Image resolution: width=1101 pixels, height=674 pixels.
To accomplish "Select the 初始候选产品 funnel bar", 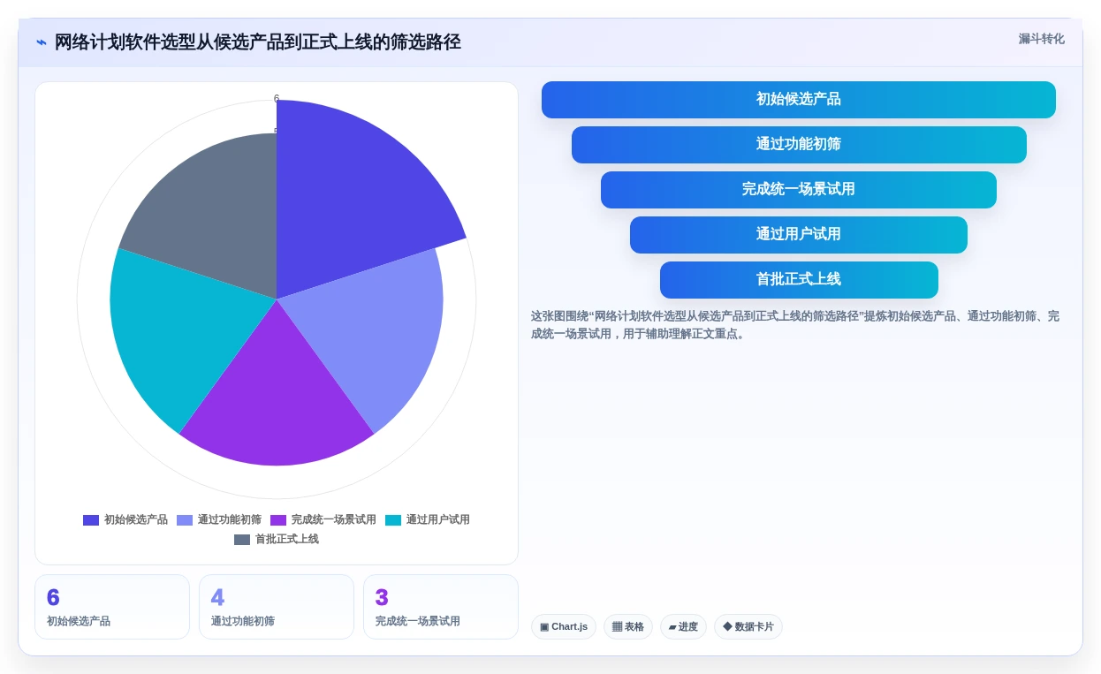I will (798, 100).
